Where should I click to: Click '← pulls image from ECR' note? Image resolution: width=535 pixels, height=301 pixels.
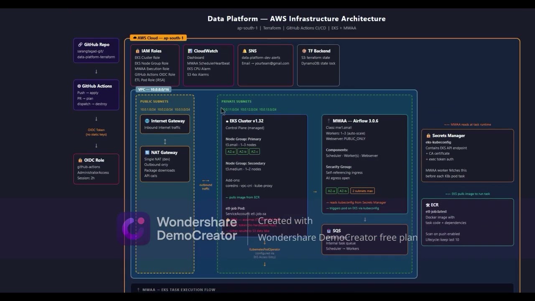pos(242,197)
